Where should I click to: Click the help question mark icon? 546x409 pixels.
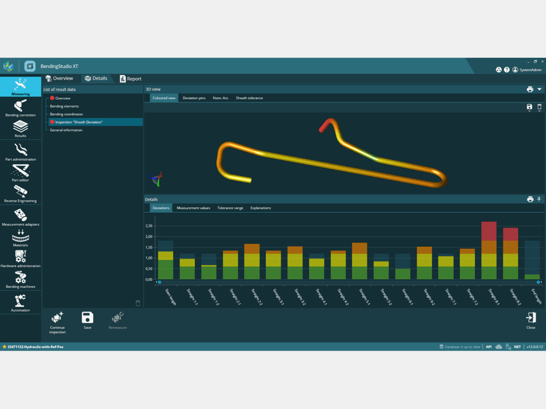coord(507,70)
